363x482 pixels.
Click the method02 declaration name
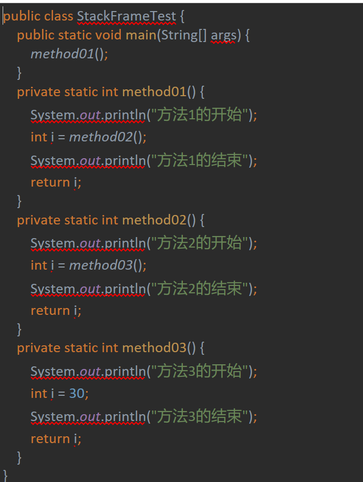point(154,220)
